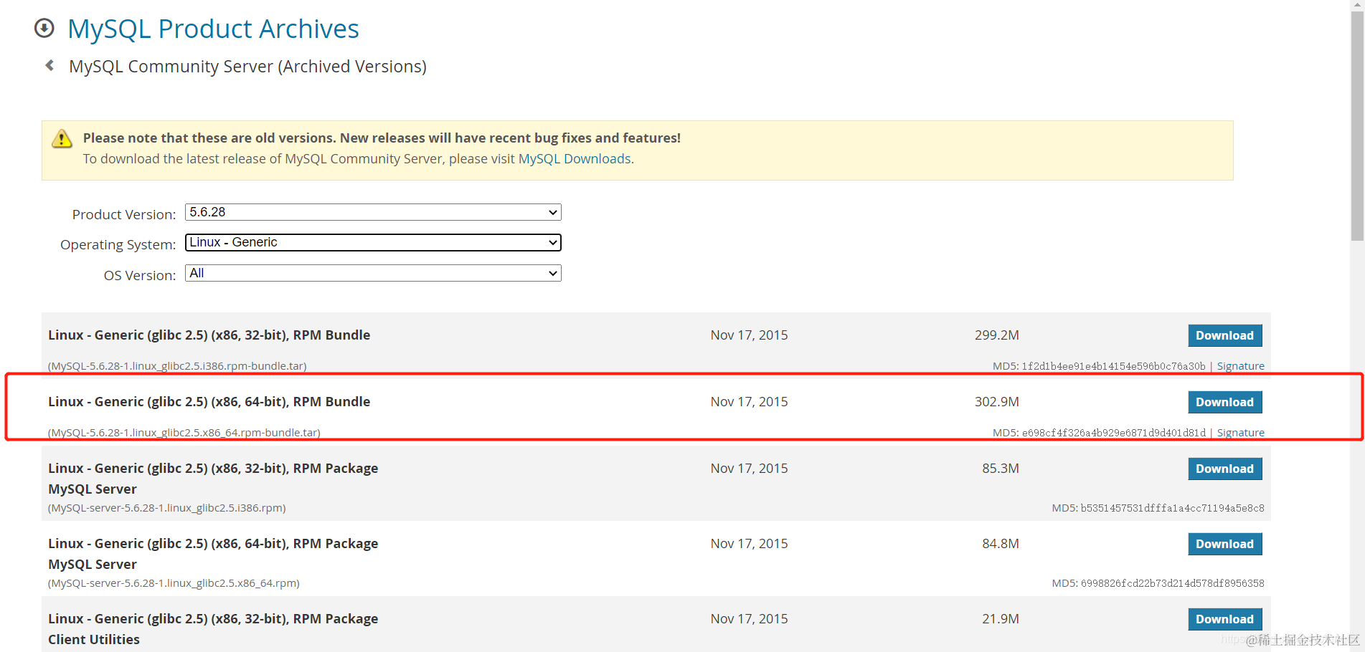1365x652 pixels.
Task: Download the 32-bit MySQL Server RPM Package (85.3M)
Action: pos(1224,469)
